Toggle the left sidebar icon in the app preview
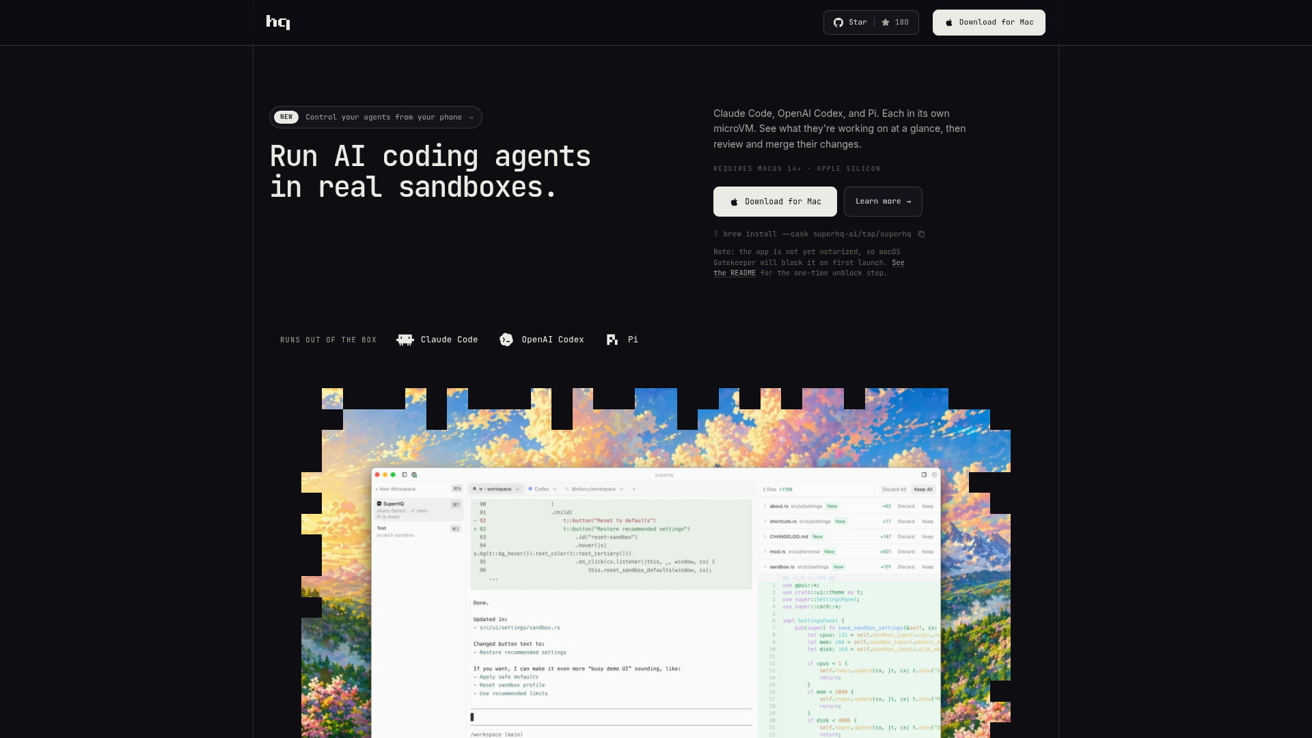 405,475
